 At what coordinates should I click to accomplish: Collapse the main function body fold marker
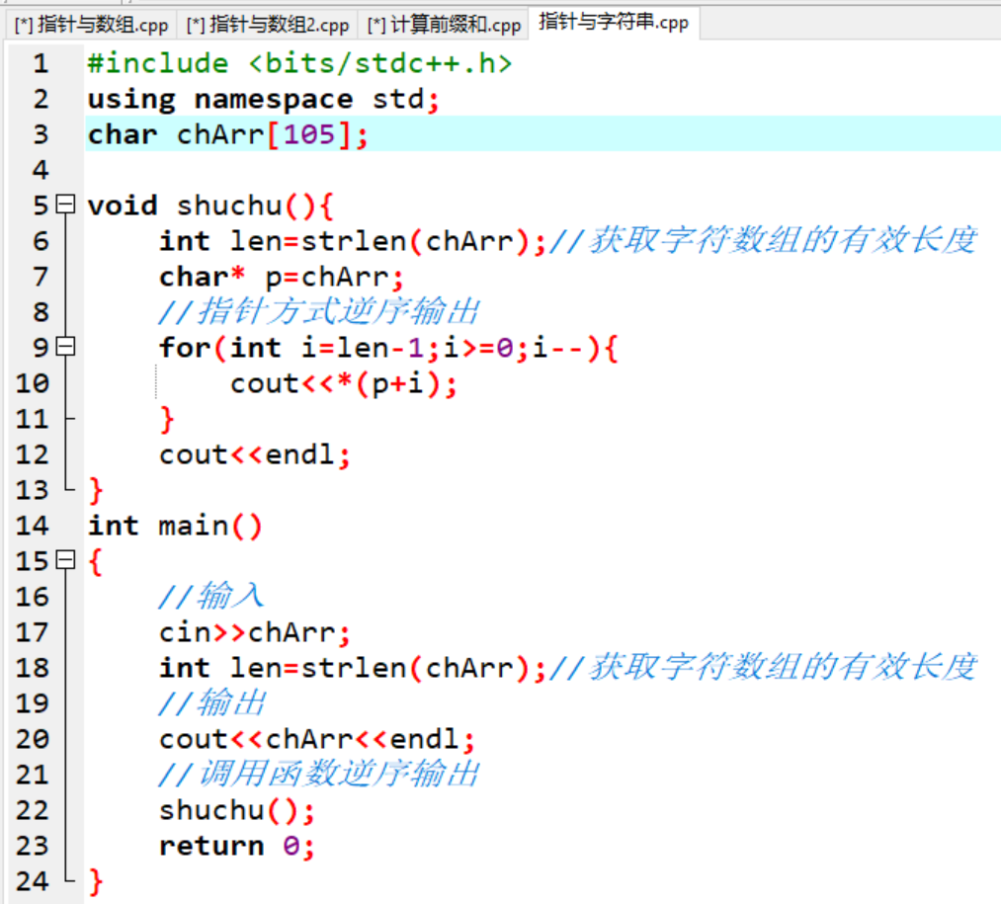pos(65,561)
